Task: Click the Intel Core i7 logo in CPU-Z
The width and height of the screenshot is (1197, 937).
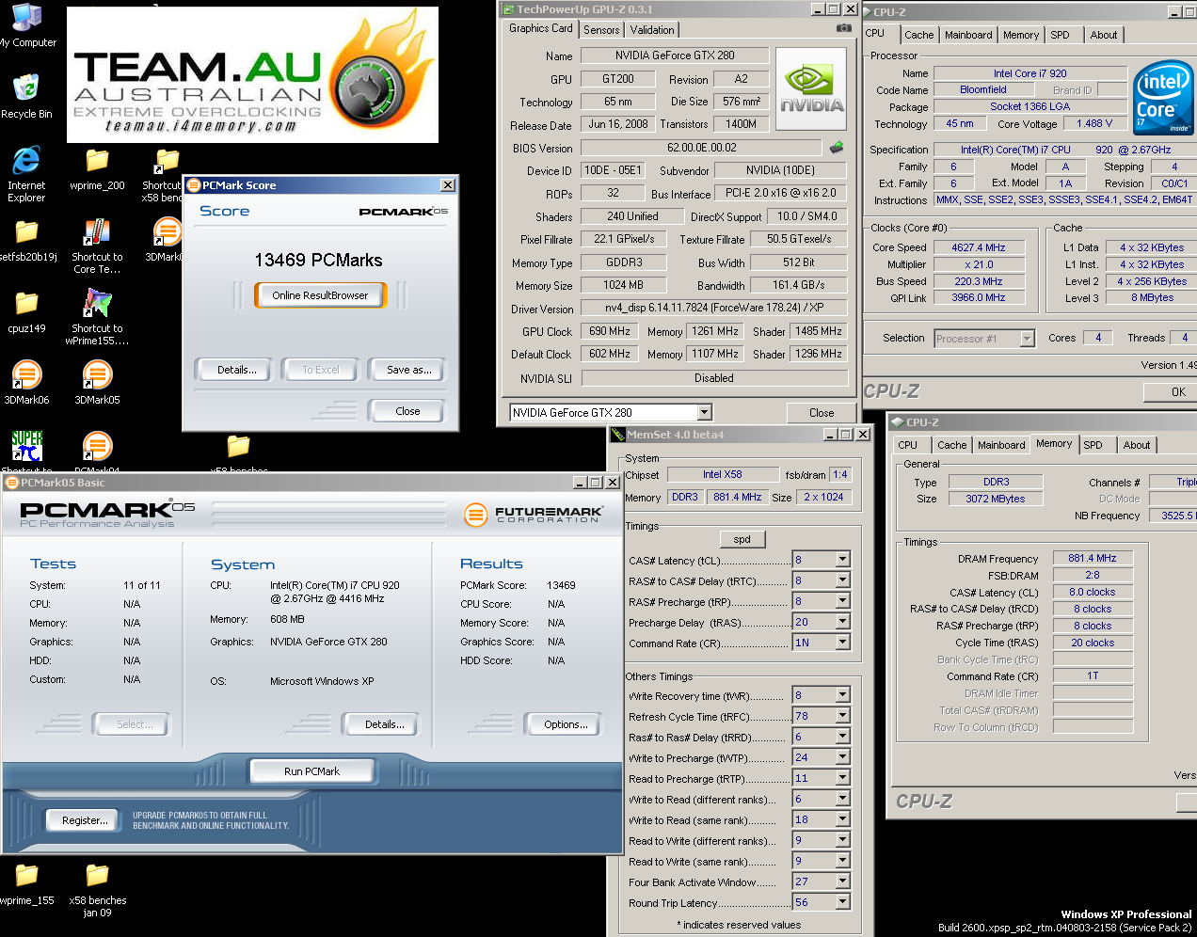Action: (x=1163, y=98)
